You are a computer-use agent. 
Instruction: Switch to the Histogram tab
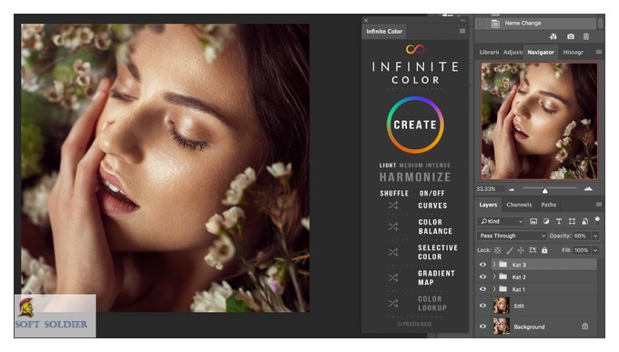point(573,52)
